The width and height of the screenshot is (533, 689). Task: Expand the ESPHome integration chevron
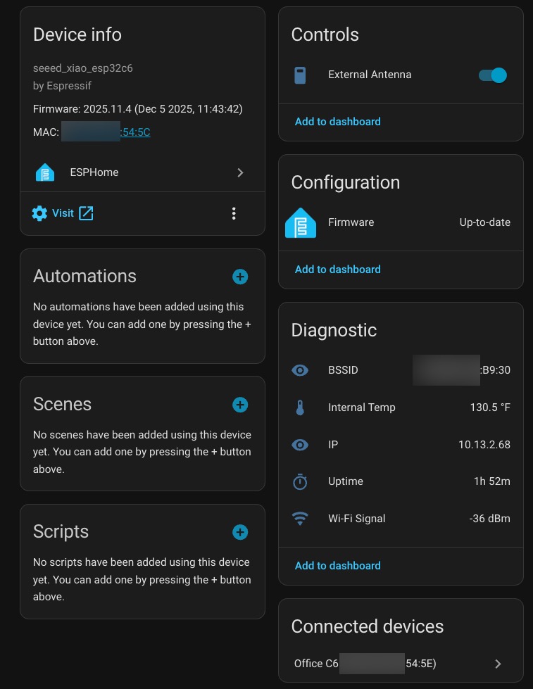pos(240,172)
